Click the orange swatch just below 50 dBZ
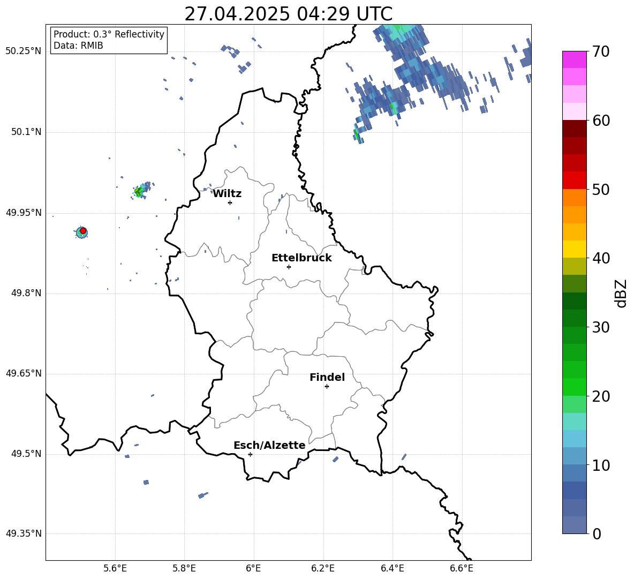Viewport: 634px width, 579px height. 574,198
